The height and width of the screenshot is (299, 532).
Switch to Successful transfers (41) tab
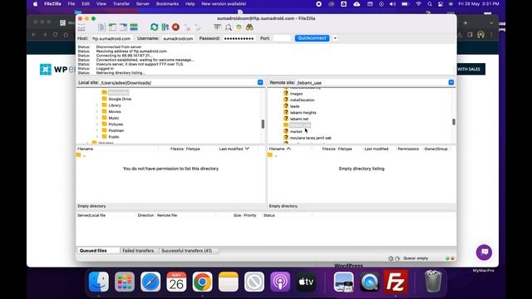[186, 251]
